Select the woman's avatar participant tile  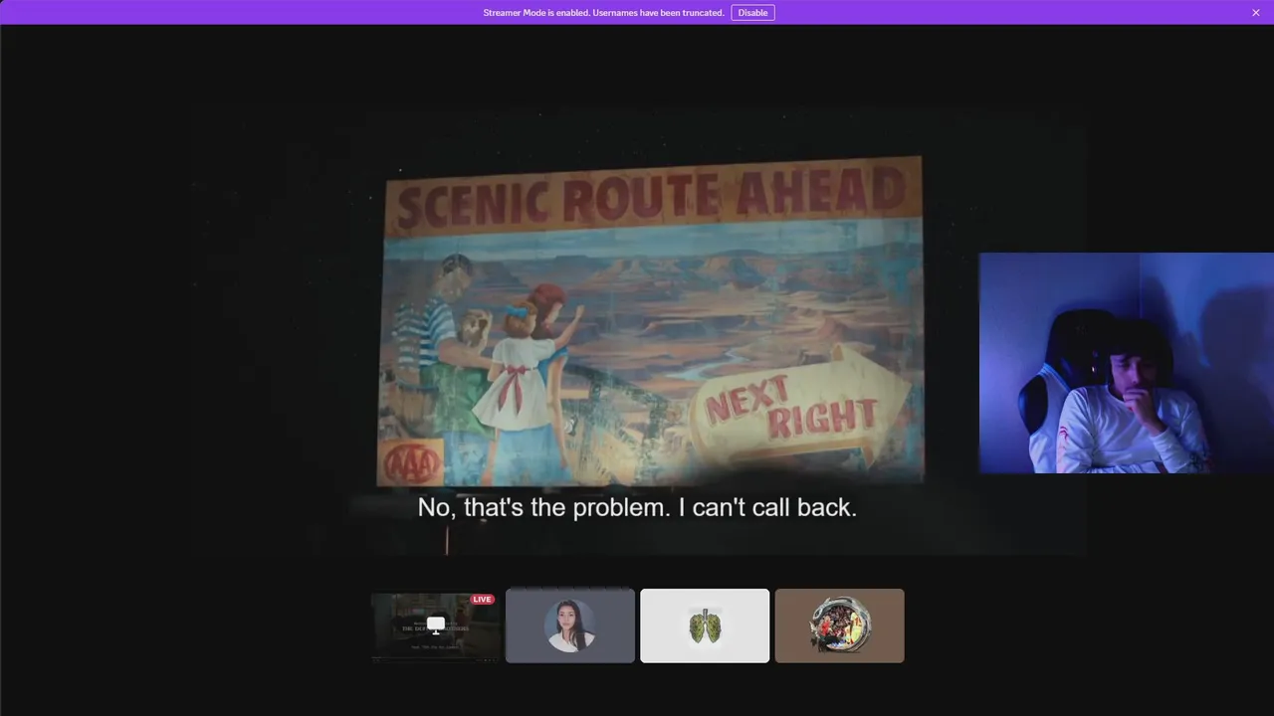click(570, 626)
